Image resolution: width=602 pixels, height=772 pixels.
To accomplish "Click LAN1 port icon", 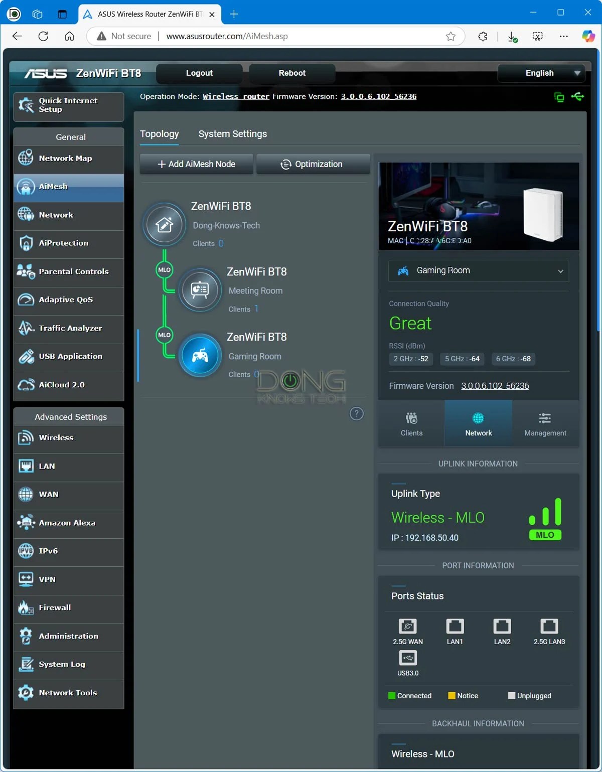I will (455, 626).
